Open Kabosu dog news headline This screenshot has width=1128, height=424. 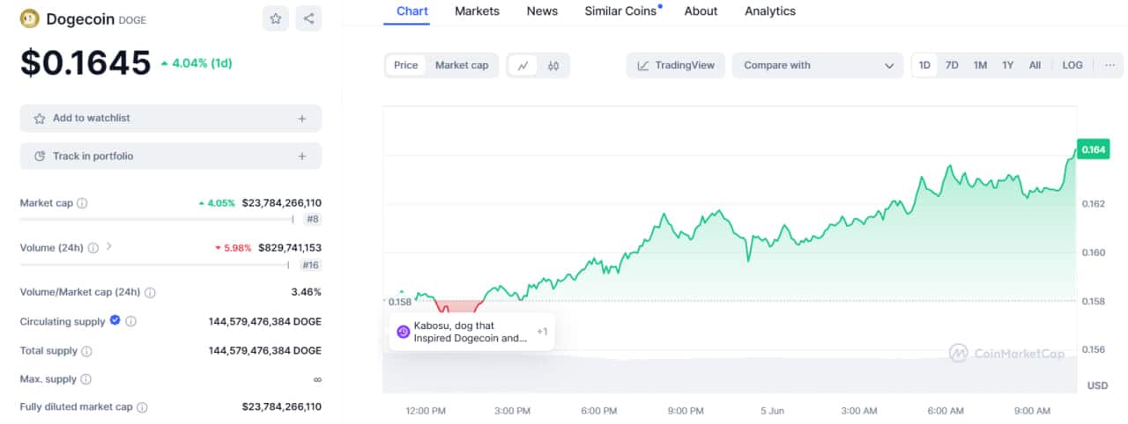pyautogui.click(x=470, y=332)
